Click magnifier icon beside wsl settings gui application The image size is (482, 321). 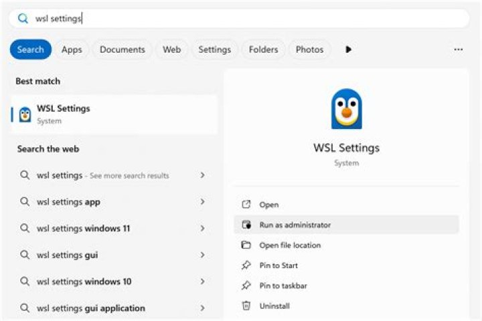tap(25, 308)
